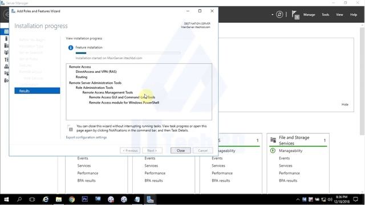The height and width of the screenshot is (205, 365).
Task: Select 'Remote Access Management Tools' row
Action: coord(108,92)
